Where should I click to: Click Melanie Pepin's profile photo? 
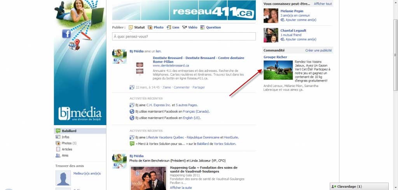(271, 16)
